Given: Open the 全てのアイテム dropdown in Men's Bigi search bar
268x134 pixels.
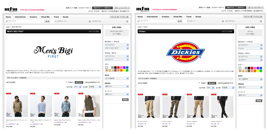Looking at the screenshot, I should tap(110, 21).
